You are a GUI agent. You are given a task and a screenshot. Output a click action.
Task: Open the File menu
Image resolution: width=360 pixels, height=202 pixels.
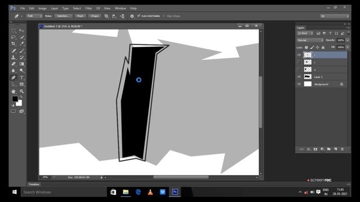pyautogui.click(x=22, y=8)
